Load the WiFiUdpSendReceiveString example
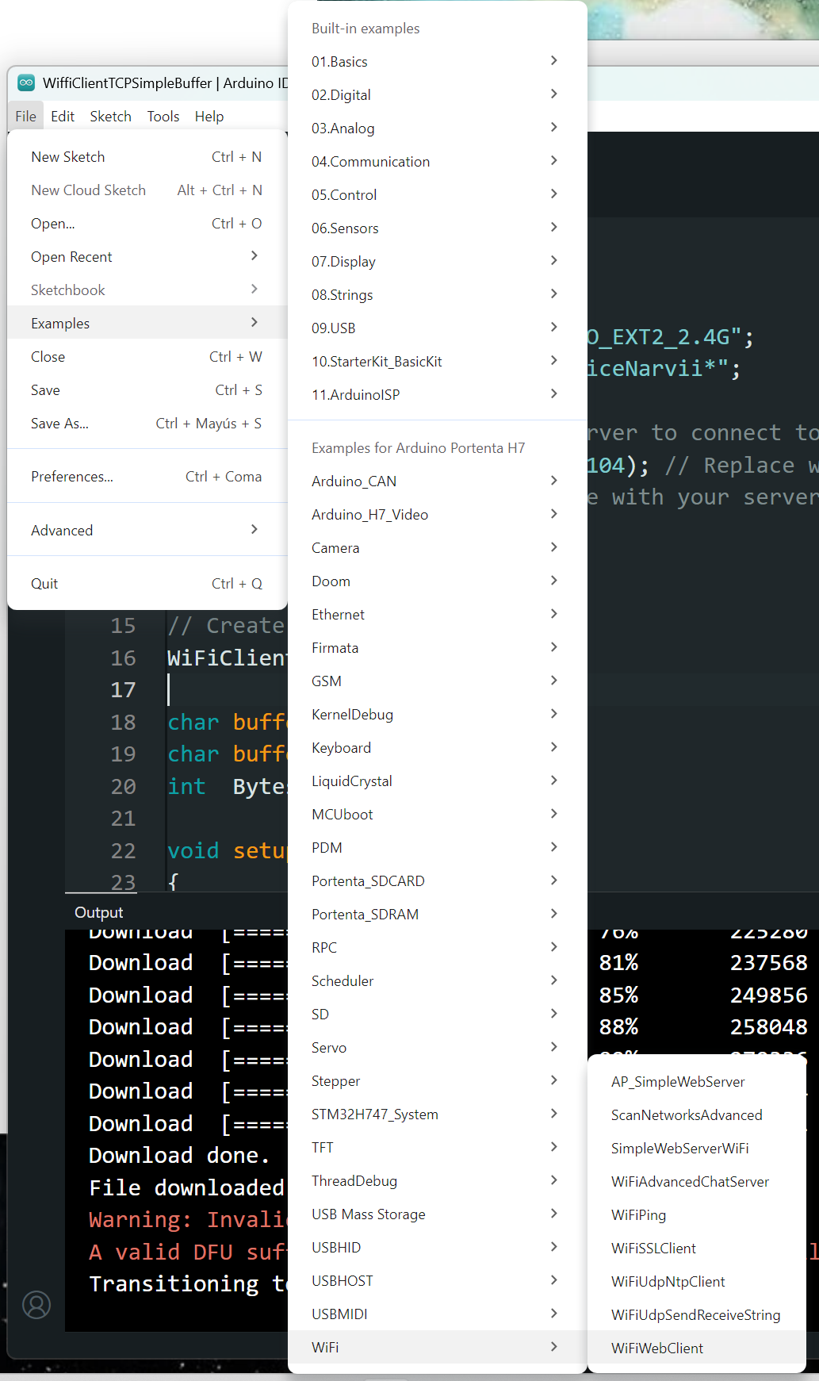The image size is (819, 1381). [x=697, y=1315]
